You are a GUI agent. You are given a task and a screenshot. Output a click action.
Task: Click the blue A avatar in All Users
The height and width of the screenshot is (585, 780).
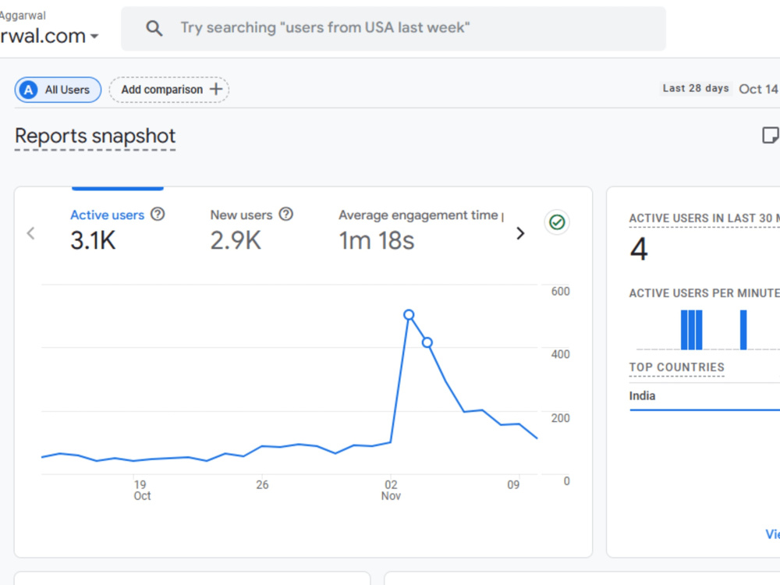29,90
